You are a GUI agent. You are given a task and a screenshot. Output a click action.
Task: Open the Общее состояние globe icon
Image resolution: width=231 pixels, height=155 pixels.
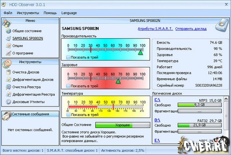point(8,31)
